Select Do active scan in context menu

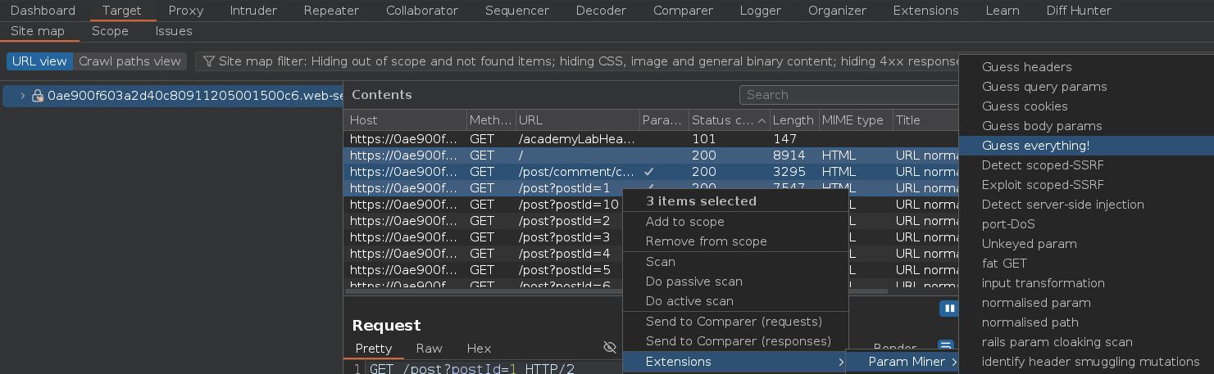click(689, 301)
